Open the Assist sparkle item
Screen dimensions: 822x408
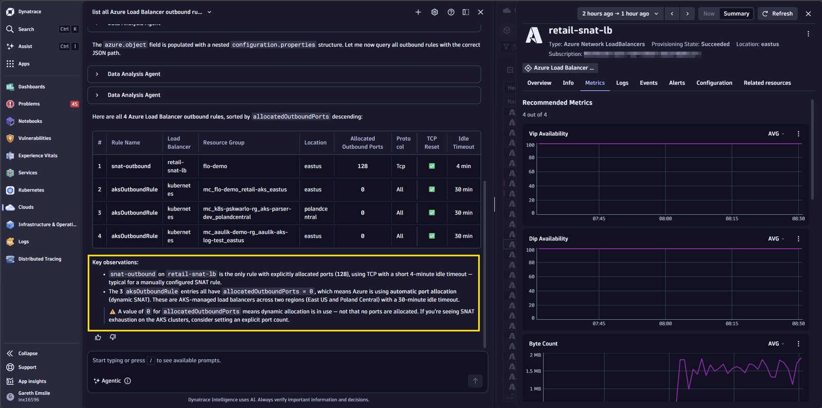tap(42, 46)
